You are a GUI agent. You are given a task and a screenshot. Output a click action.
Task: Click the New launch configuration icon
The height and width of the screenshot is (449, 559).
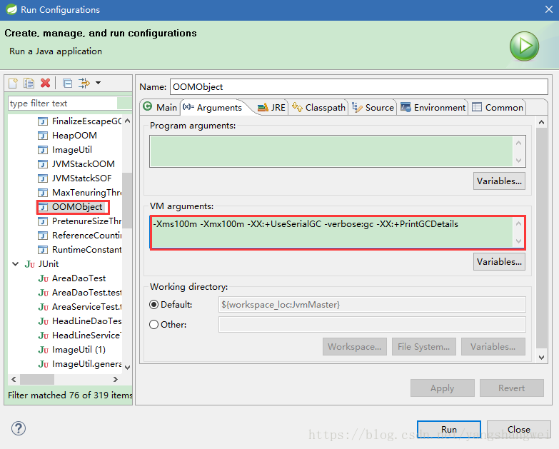click(x=13, y=83)
